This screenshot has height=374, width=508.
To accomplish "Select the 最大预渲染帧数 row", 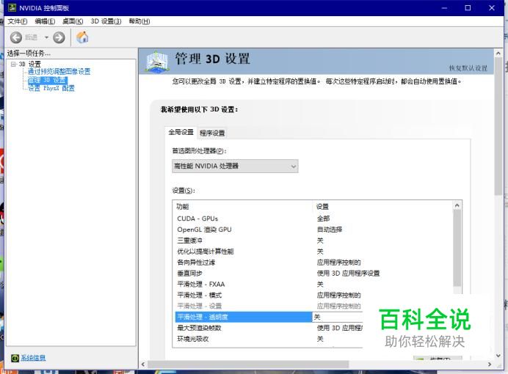I will [269, 328].
